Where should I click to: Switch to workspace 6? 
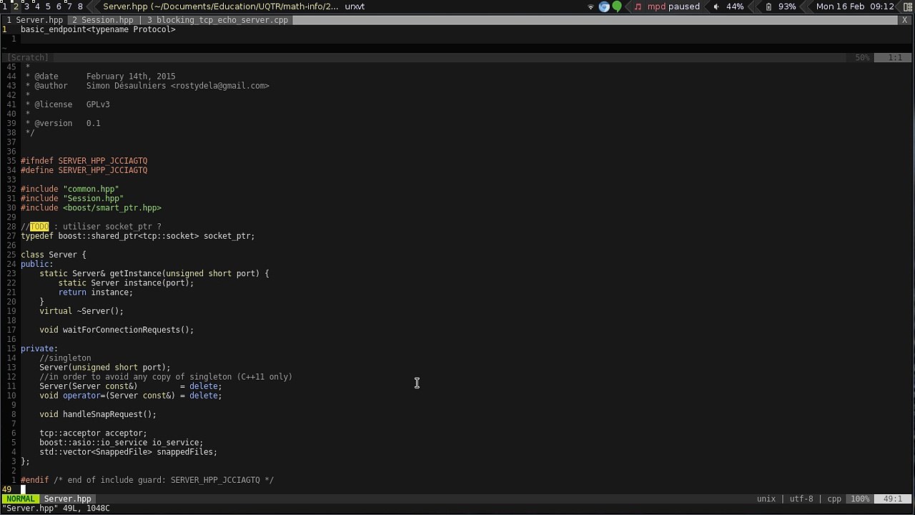[x=59, y=6]
